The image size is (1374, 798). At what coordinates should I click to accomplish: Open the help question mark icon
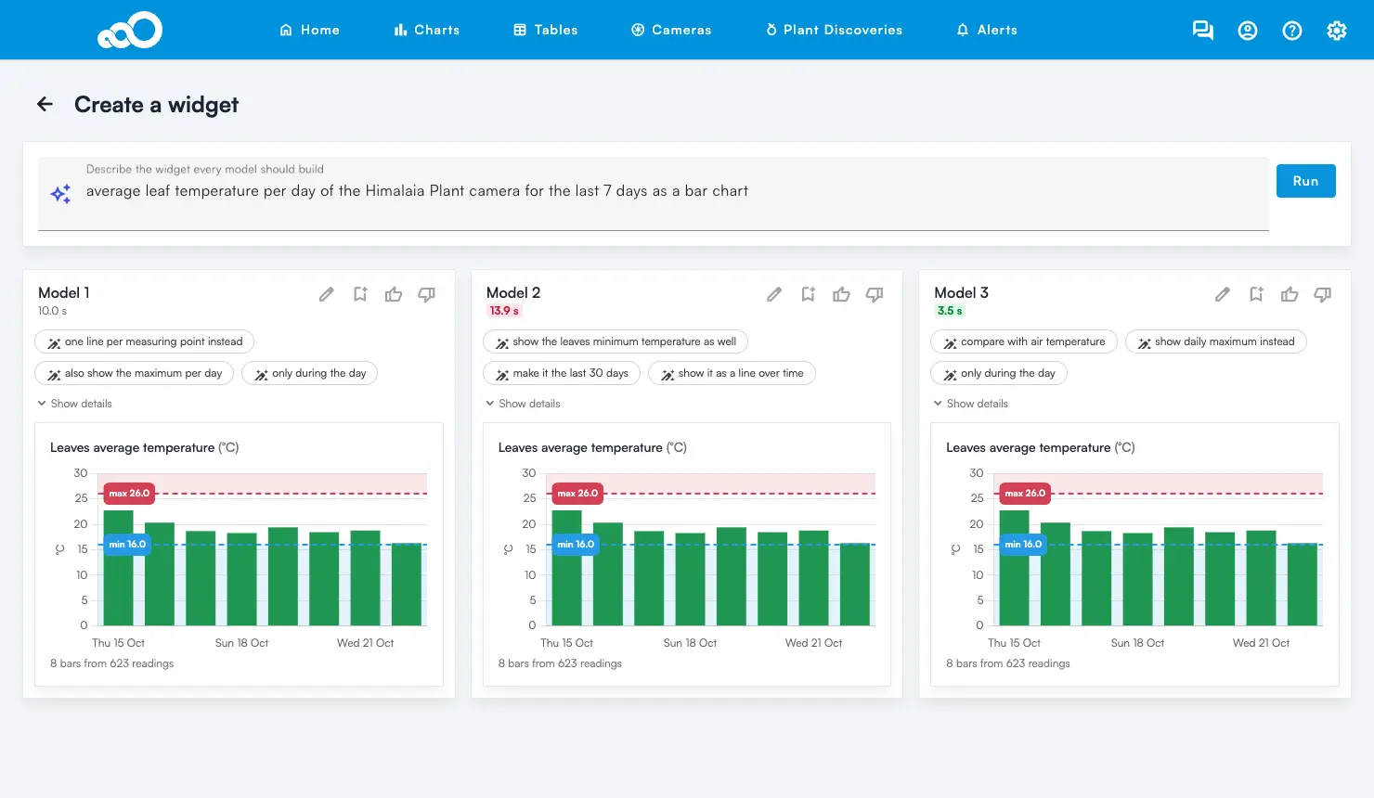(1292, 31)
